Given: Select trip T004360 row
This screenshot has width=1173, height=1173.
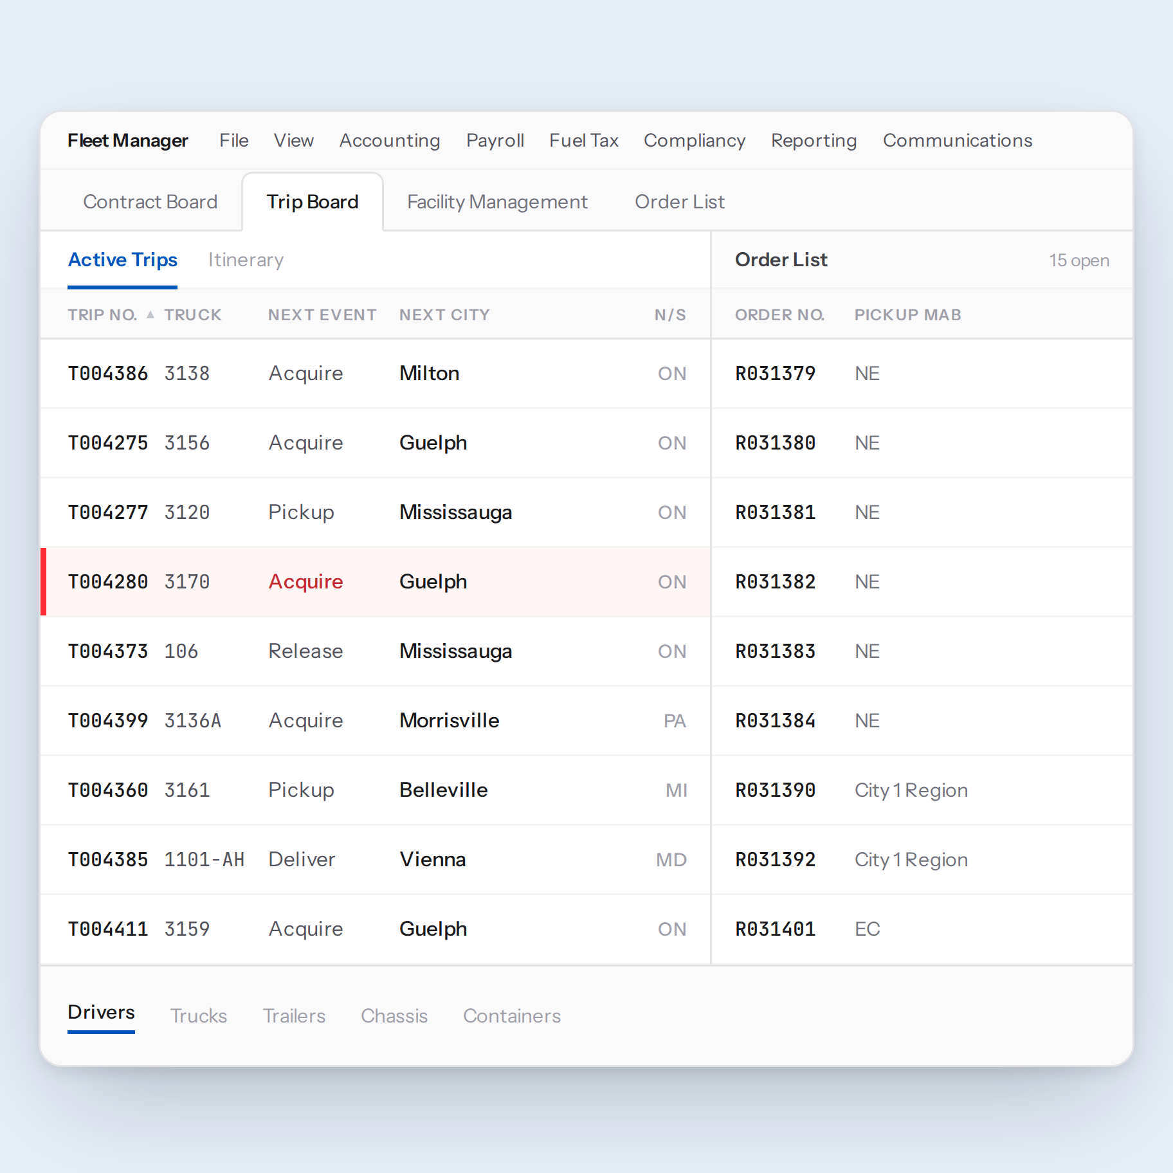Looking at the screenshot, I should 376,790.
